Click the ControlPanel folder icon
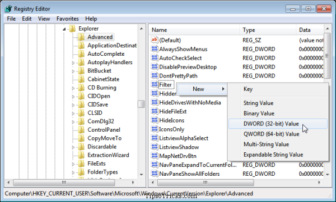The image size is (336, 202). [81, 129]
